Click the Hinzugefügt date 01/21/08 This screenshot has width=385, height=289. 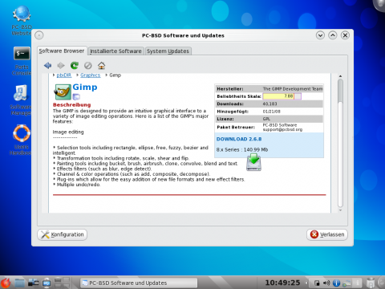(x=272, y=112)
